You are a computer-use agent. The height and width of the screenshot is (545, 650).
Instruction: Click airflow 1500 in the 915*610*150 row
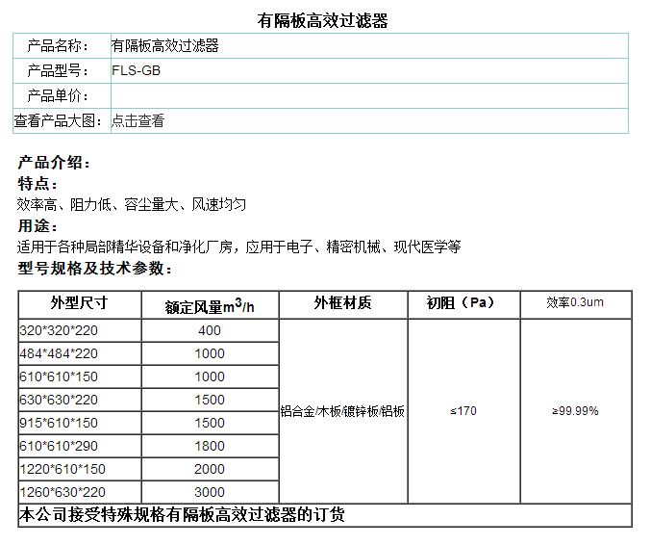tap(210, 423)
